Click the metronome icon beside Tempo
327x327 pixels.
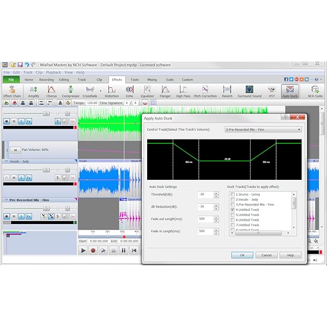tap(60, 103)
